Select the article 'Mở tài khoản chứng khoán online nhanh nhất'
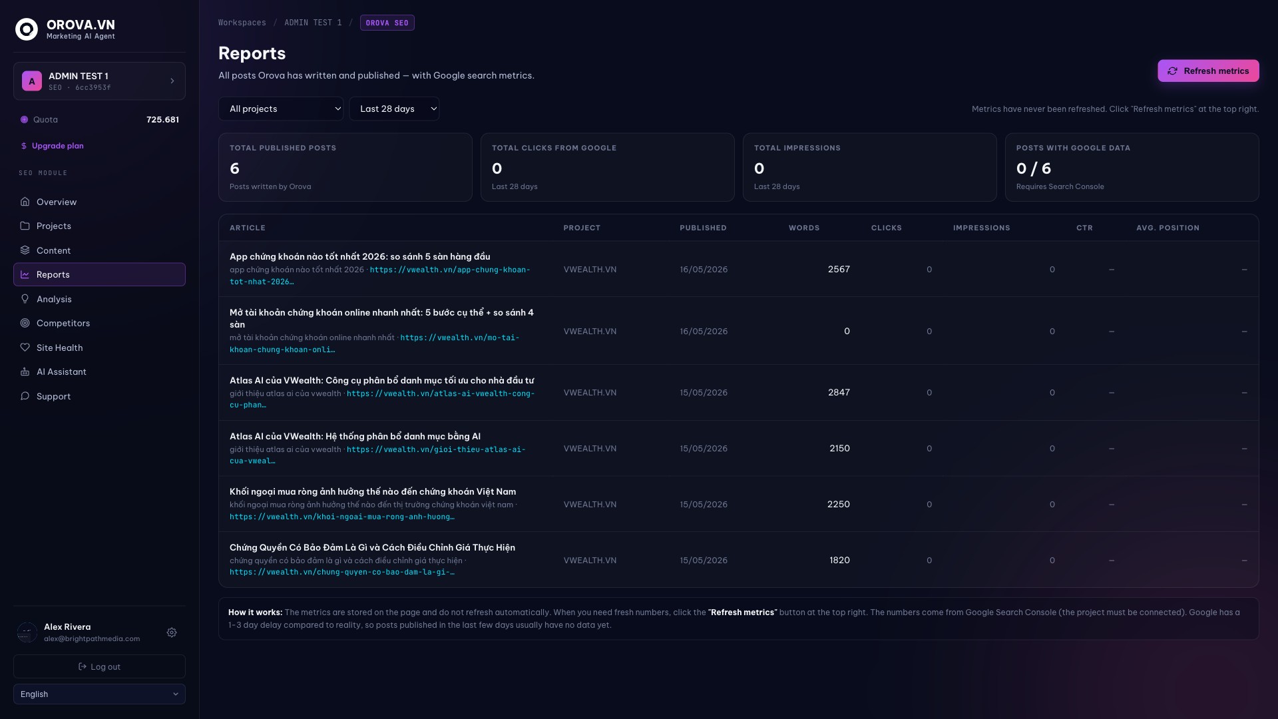The height and width of the screenshot is (719, 1278). tap(381, 318)
